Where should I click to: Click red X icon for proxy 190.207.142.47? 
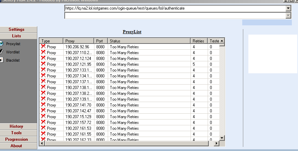click(43, 111)
